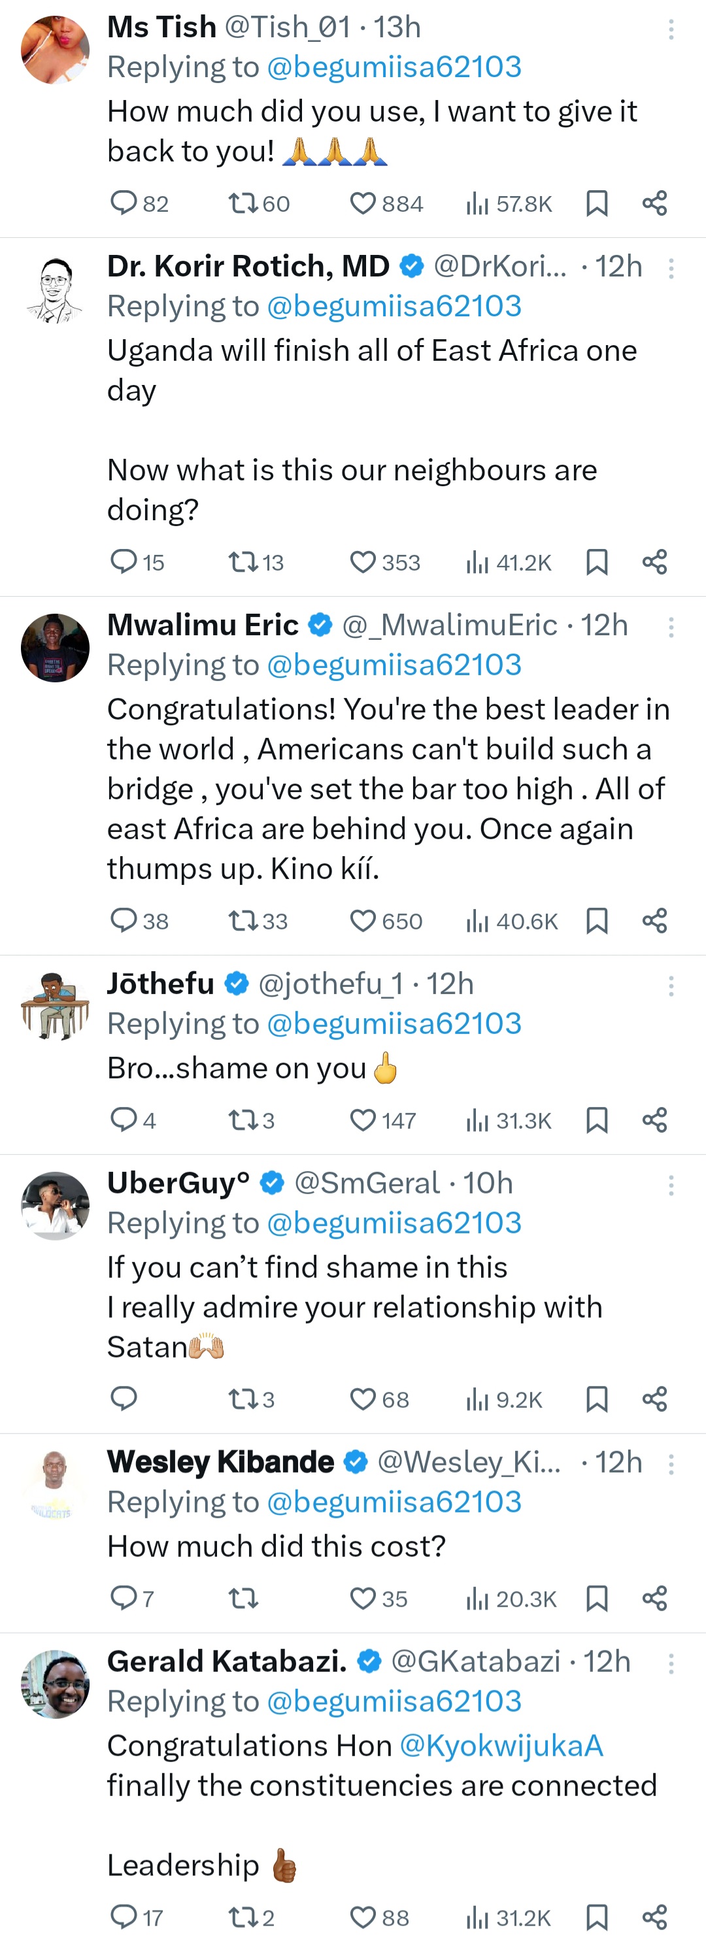Bookmark Ms Tish's reply
The width and height of the screenshot is (706, 1949).
pos(597,203)
